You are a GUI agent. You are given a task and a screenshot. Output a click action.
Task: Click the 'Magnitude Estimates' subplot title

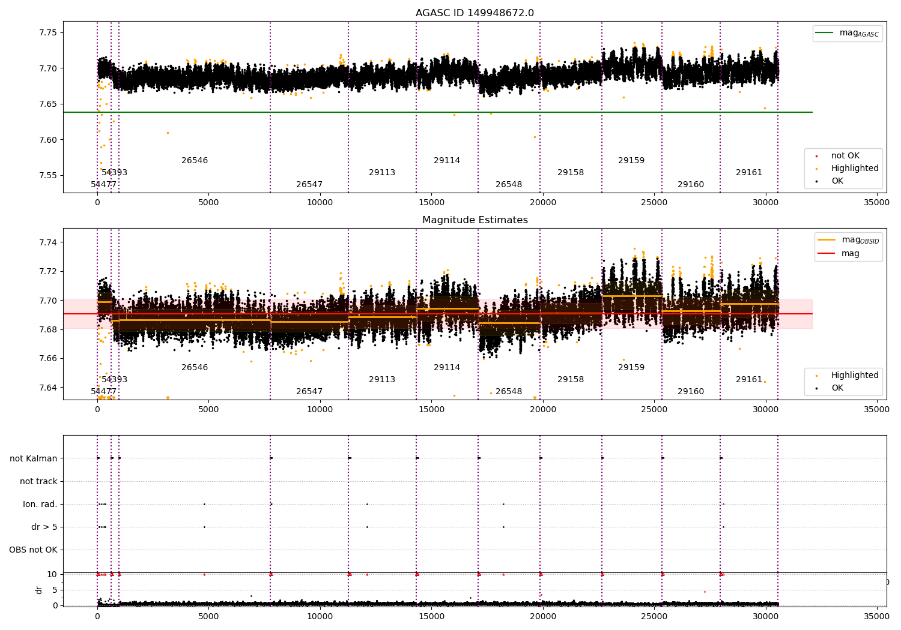[475, 220]
